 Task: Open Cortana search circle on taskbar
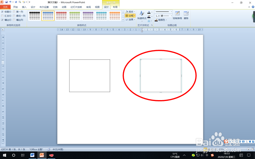[x=14, y=155]
